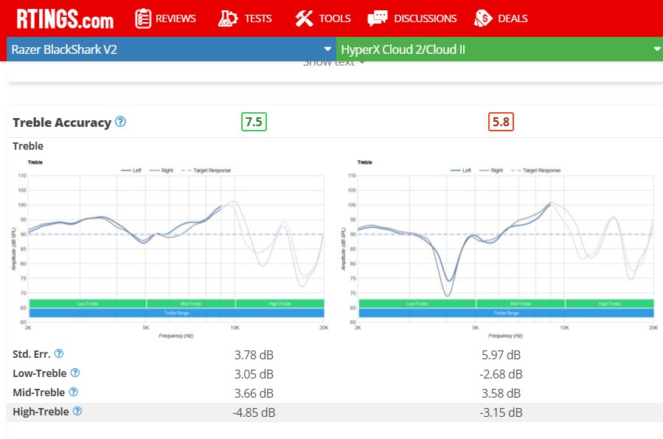Click the Reviews clipboard icon
663x439 pixels.
pyautogui.click(x=143, y=18)
